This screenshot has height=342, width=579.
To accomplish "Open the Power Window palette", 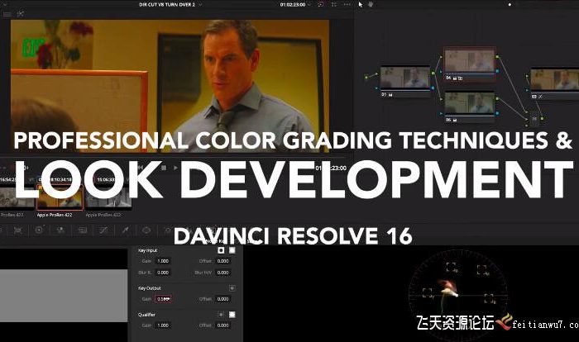I will [146, 230].
